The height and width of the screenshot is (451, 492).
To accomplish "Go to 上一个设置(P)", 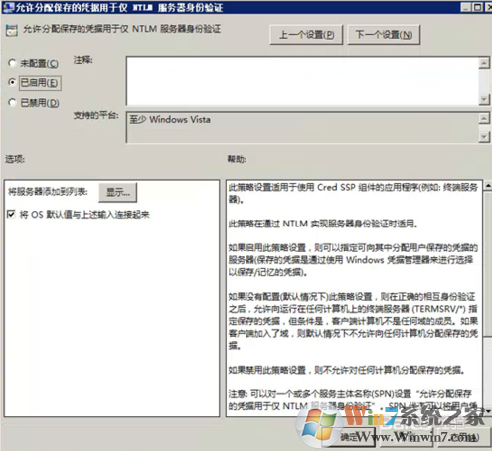I will click(306, 34).
